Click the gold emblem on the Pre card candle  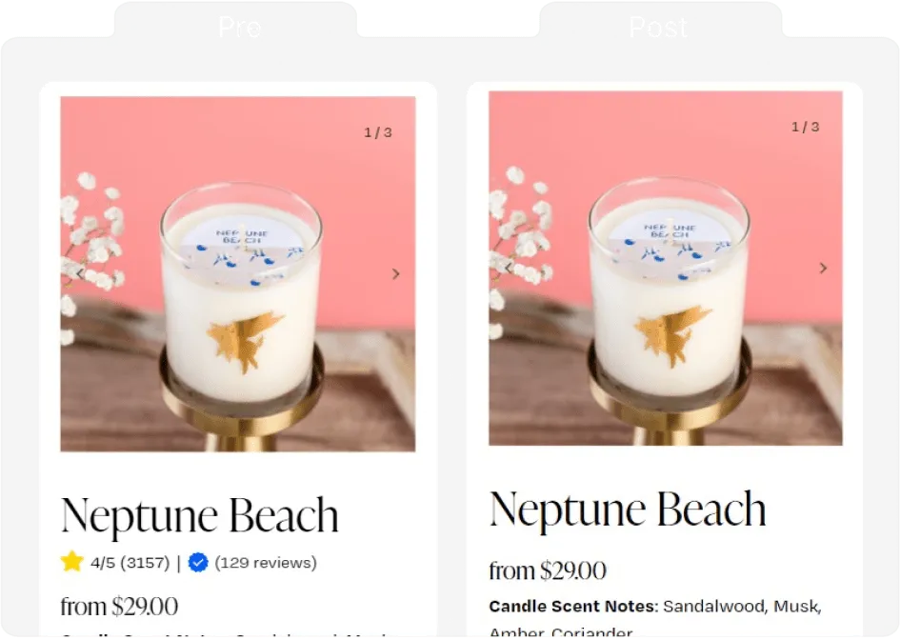click(x=245, y=341)
